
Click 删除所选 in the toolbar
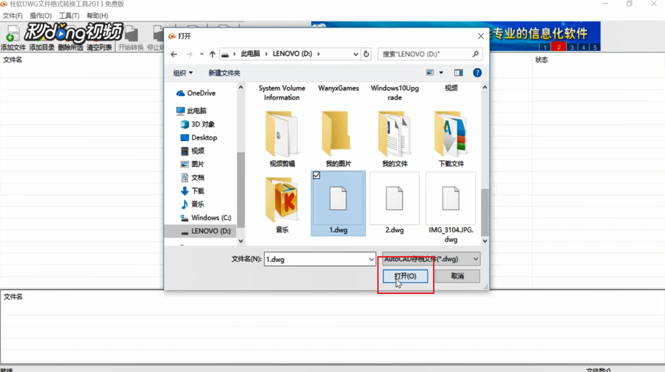[x=70, y=47]
